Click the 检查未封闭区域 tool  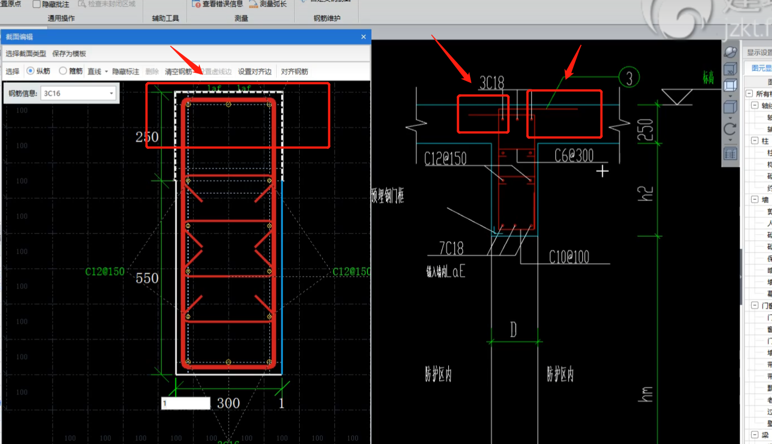coord(106,3)
